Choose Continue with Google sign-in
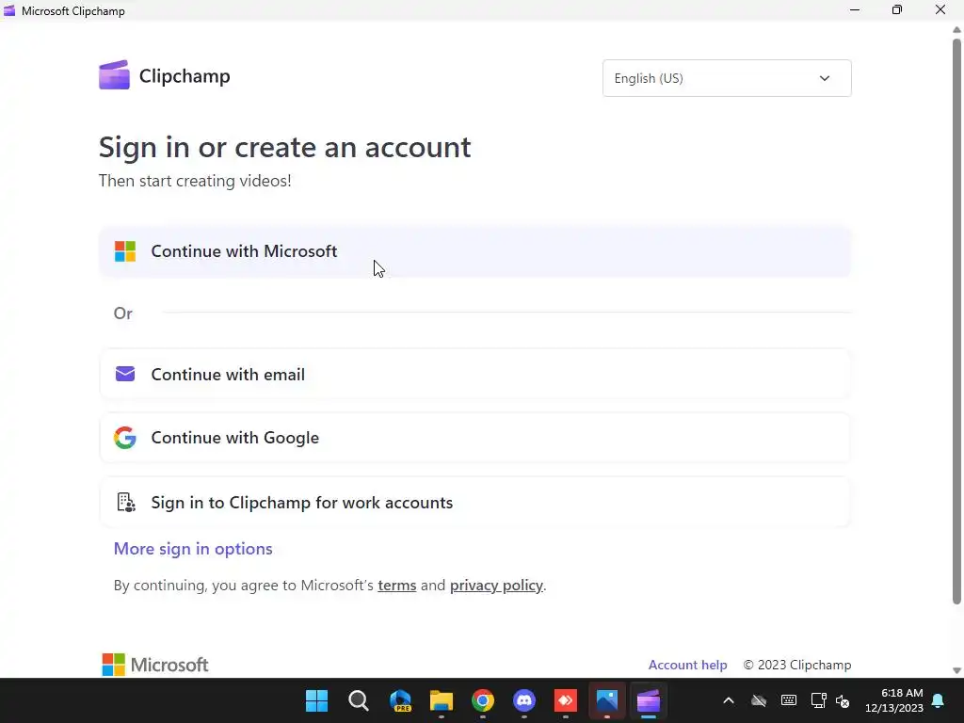This screenshot has width=964, height=723. tap(474, 438)
